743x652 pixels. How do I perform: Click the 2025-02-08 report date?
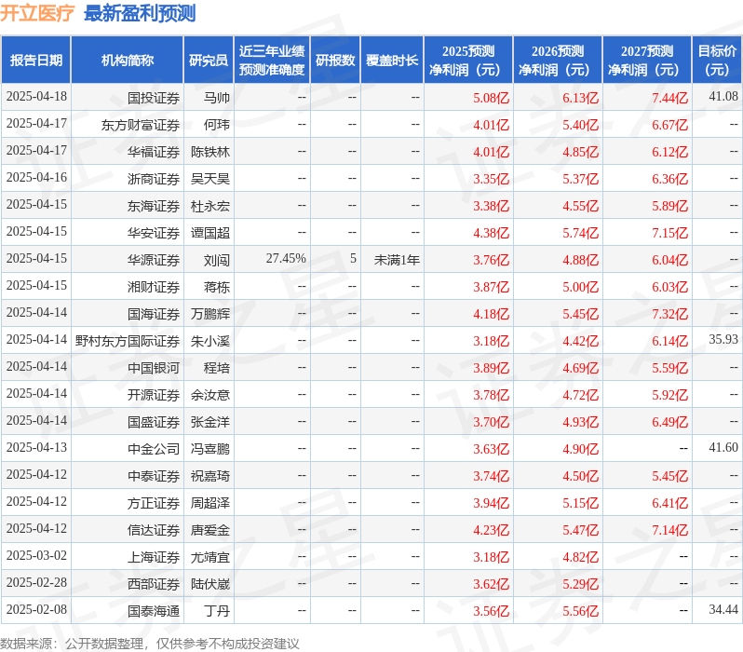(36, 610)
